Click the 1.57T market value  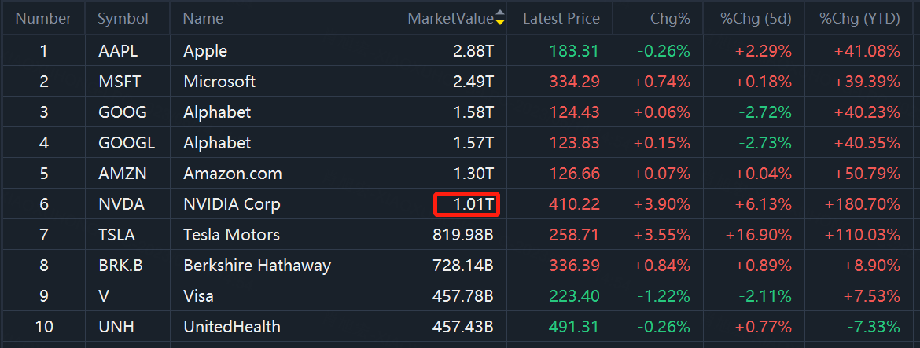pyautogui.click(x=473, y=142)
